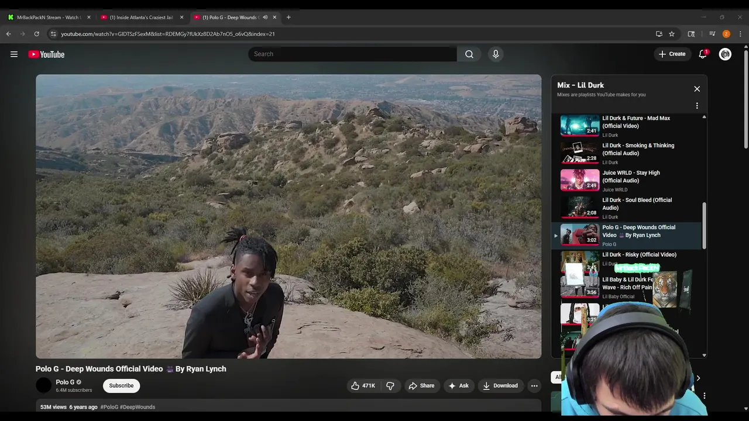The height and width of the screenshot is (421, 749).
Task: Click the search magnifier button
Action: click(x=469, y=54)
